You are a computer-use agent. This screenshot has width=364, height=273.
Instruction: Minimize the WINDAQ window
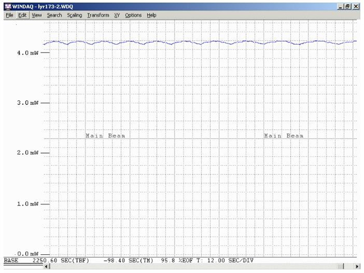tap(340, 6)
